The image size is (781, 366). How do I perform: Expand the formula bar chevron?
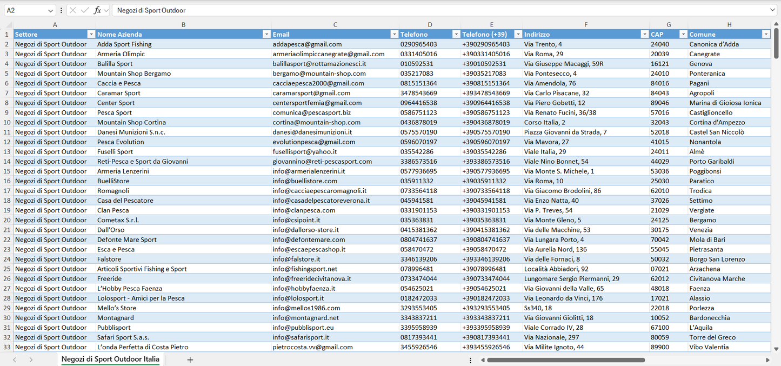click(772, 10)
